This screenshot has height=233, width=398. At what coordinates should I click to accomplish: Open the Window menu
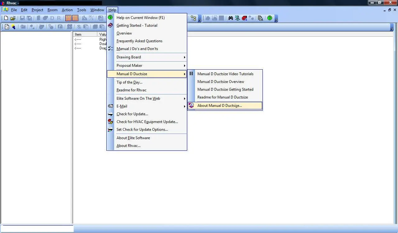click(x=97, y=10)
